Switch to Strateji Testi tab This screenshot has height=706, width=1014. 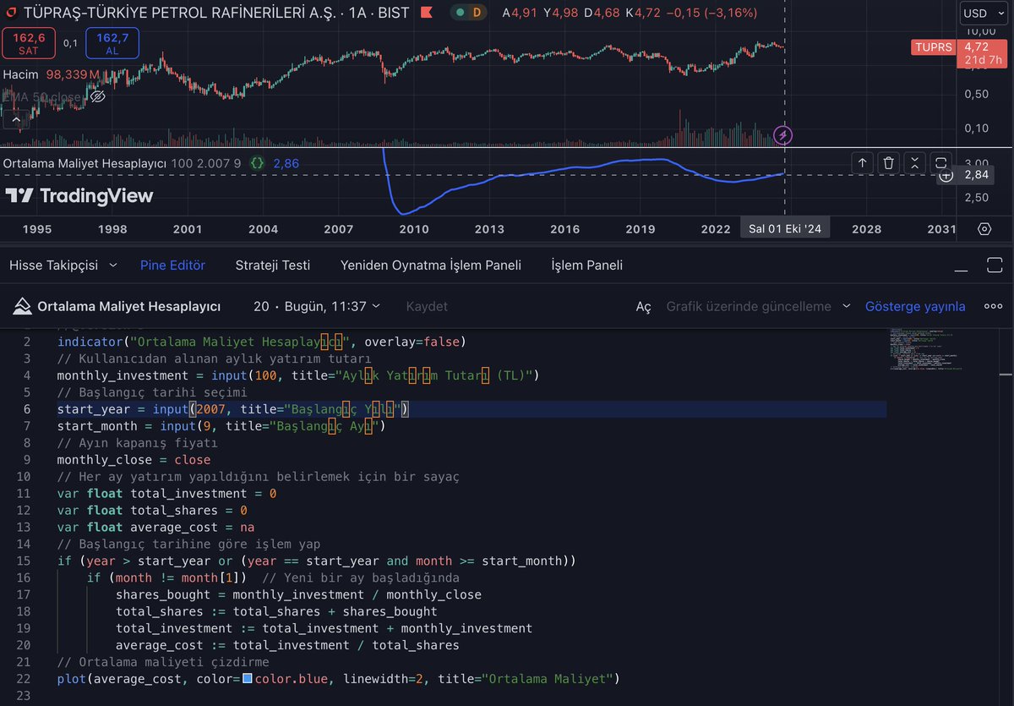coord(273,265)
